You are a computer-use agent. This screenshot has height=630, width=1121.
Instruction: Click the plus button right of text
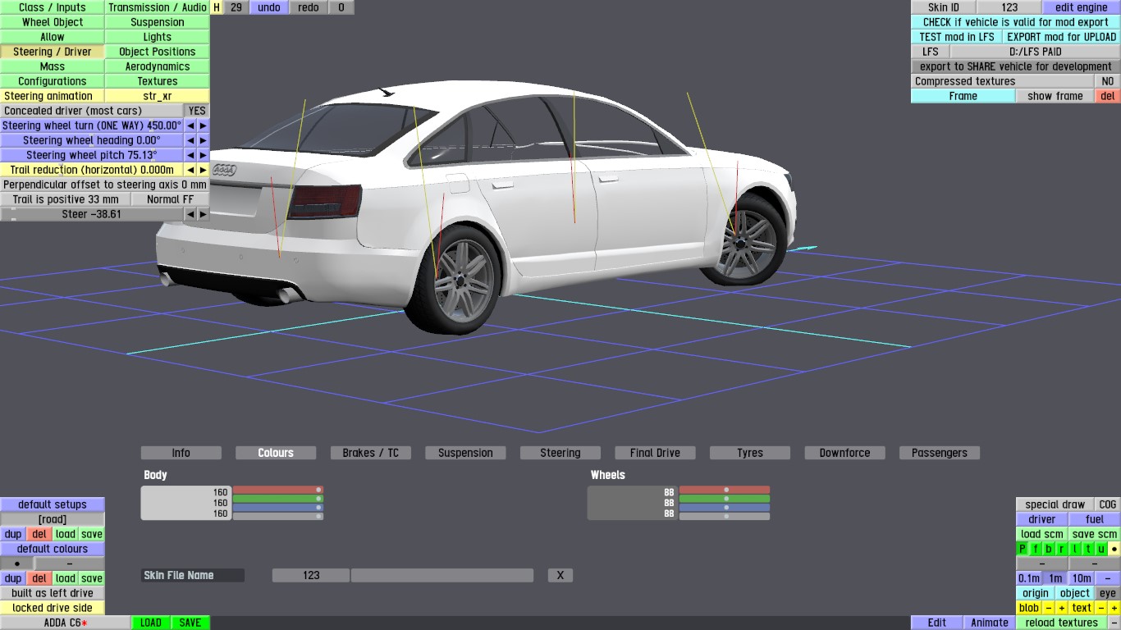click(x=1114, y=608)
